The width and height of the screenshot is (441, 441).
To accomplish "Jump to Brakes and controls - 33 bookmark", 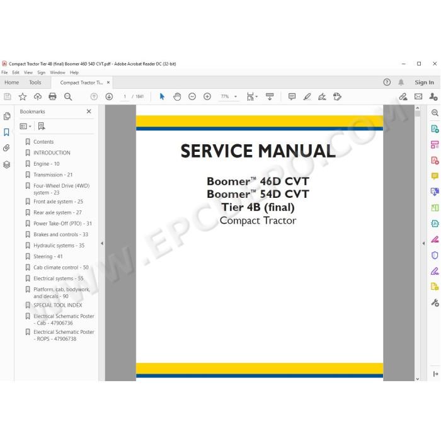I will [60, 234].
